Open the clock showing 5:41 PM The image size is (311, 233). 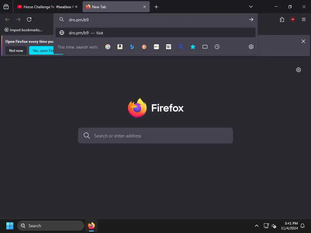pos(289,226)
